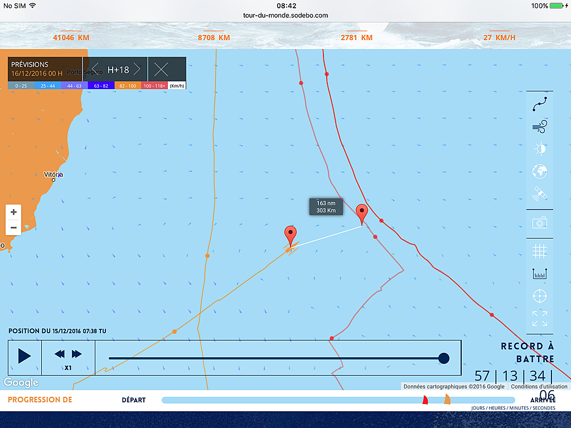Zoom out with the map minus button
This screenshot has width=571, height=428.
click(13, 228)
